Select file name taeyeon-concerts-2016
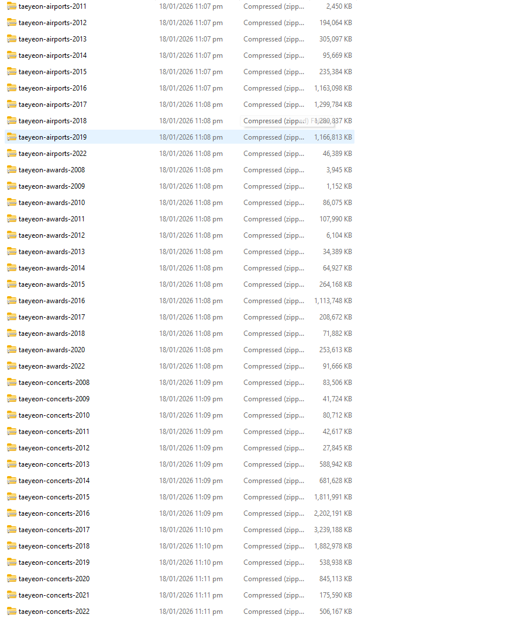The height and width of the screenshot is (618, 513). point(54,513)
